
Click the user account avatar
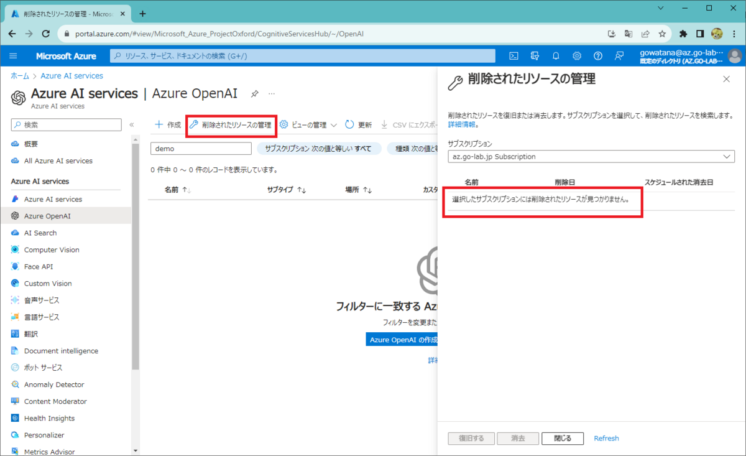point(734,56)
